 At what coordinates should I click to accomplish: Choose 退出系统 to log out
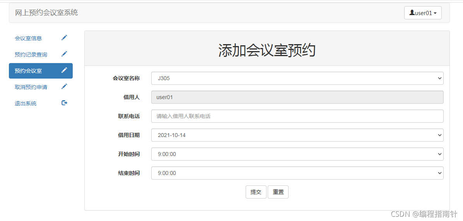(x=41, y=103)
